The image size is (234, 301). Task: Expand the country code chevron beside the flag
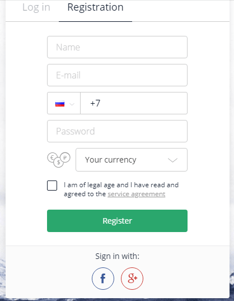point(72,104)
